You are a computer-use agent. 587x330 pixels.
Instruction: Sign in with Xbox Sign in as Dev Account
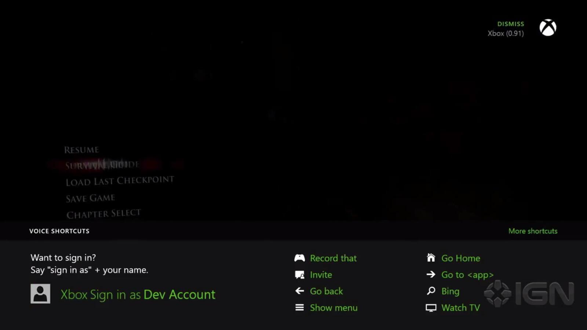click(x=138, y=294)
